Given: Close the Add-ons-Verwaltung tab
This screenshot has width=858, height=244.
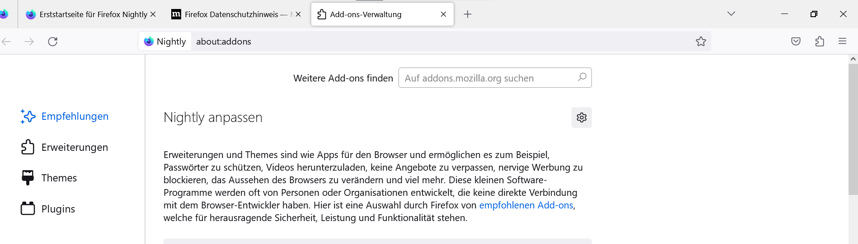Looking at the screenshot, I should click(x=443, y=14).
